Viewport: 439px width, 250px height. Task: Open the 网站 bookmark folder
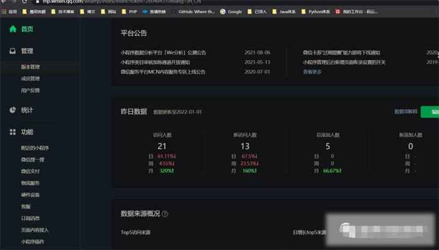[108, 11]
